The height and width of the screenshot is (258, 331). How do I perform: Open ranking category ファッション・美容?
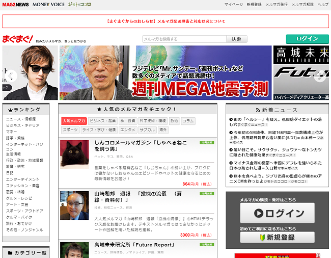[x=22, y=186]
